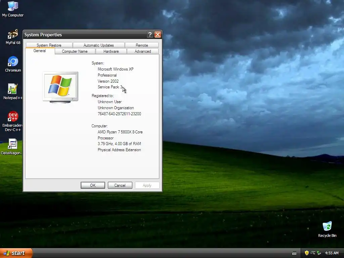This screenshot has height=258, width=344.
Task: Click the '3.79 GHz, 4.00 GB of RAM' text
Action: (119, 144)
